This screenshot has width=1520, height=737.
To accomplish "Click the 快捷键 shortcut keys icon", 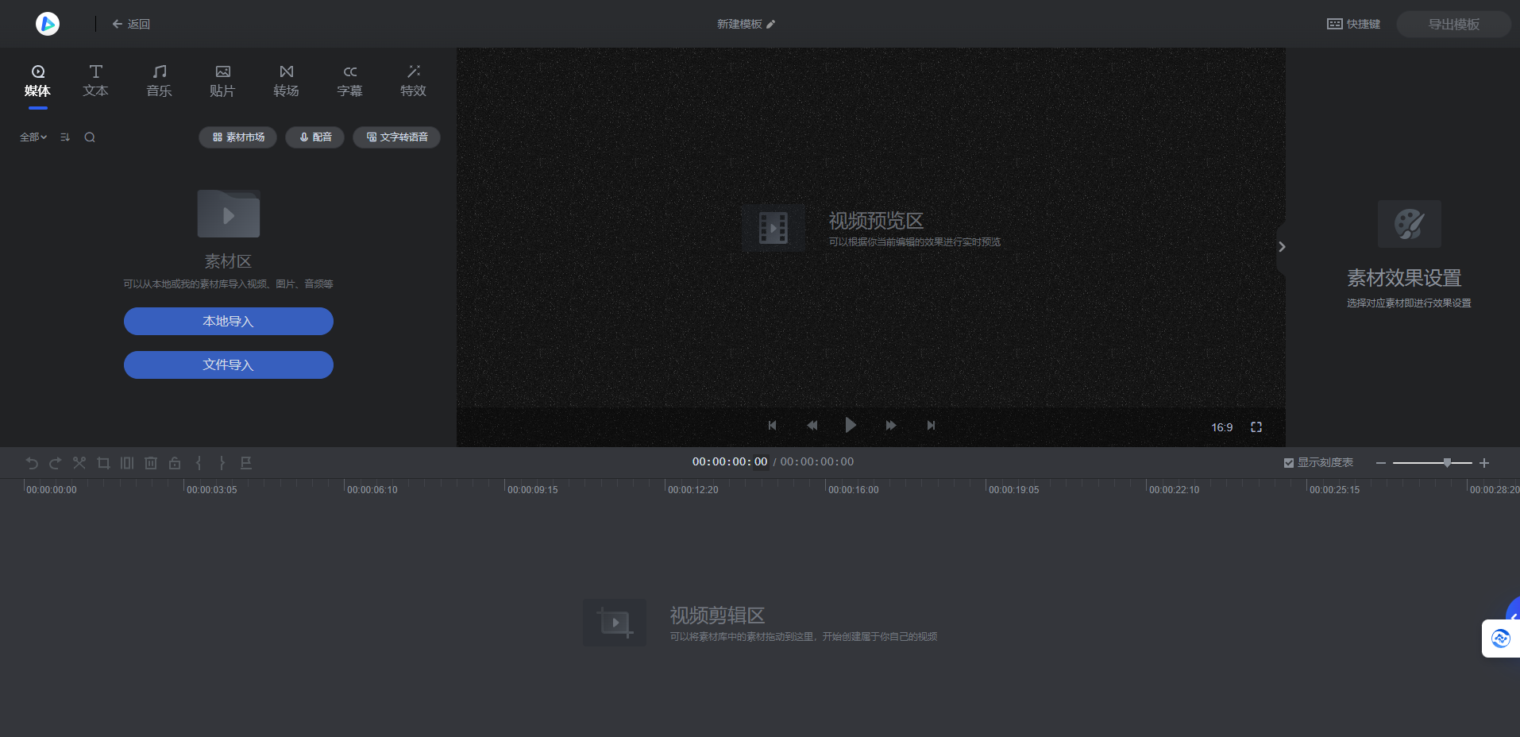I will coord(1352,24).
